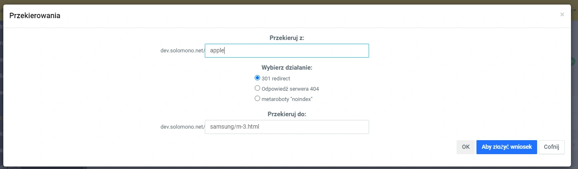This screenshot has width=578, height=169.
Task: Click the blue Aby złożyć wniosek button
Action: click(507, 147)
